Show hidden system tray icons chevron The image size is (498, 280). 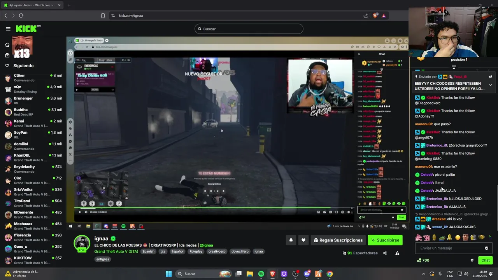coord(423,274)
